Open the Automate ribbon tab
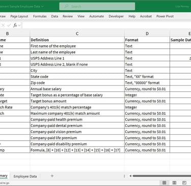Image resolution: width=191 pixels, height=186 pixels. [x=97, y=16]
